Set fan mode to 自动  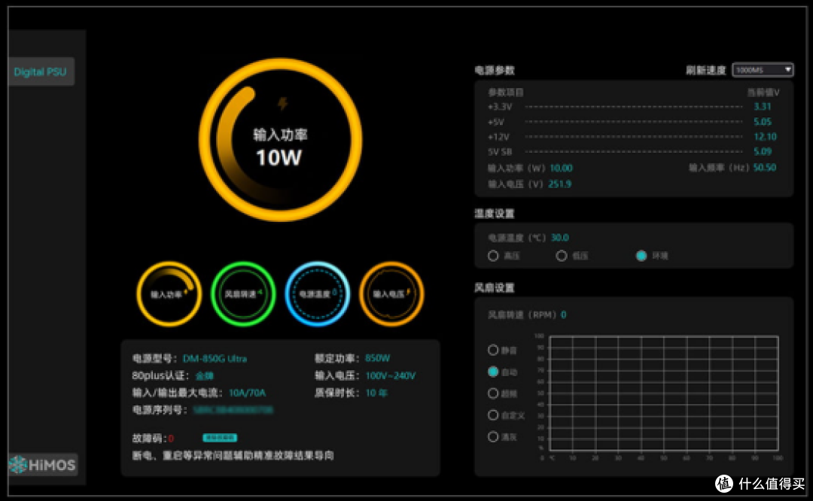(493, 372)
